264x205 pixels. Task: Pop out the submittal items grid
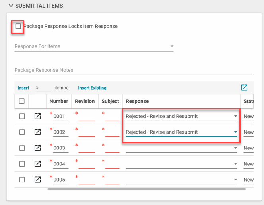pos(244,88)
